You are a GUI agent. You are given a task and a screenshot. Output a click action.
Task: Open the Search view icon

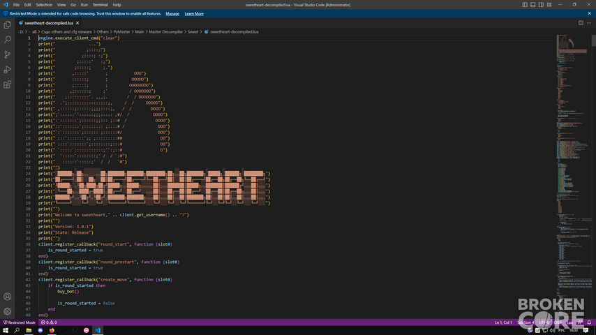coord(7,40)
